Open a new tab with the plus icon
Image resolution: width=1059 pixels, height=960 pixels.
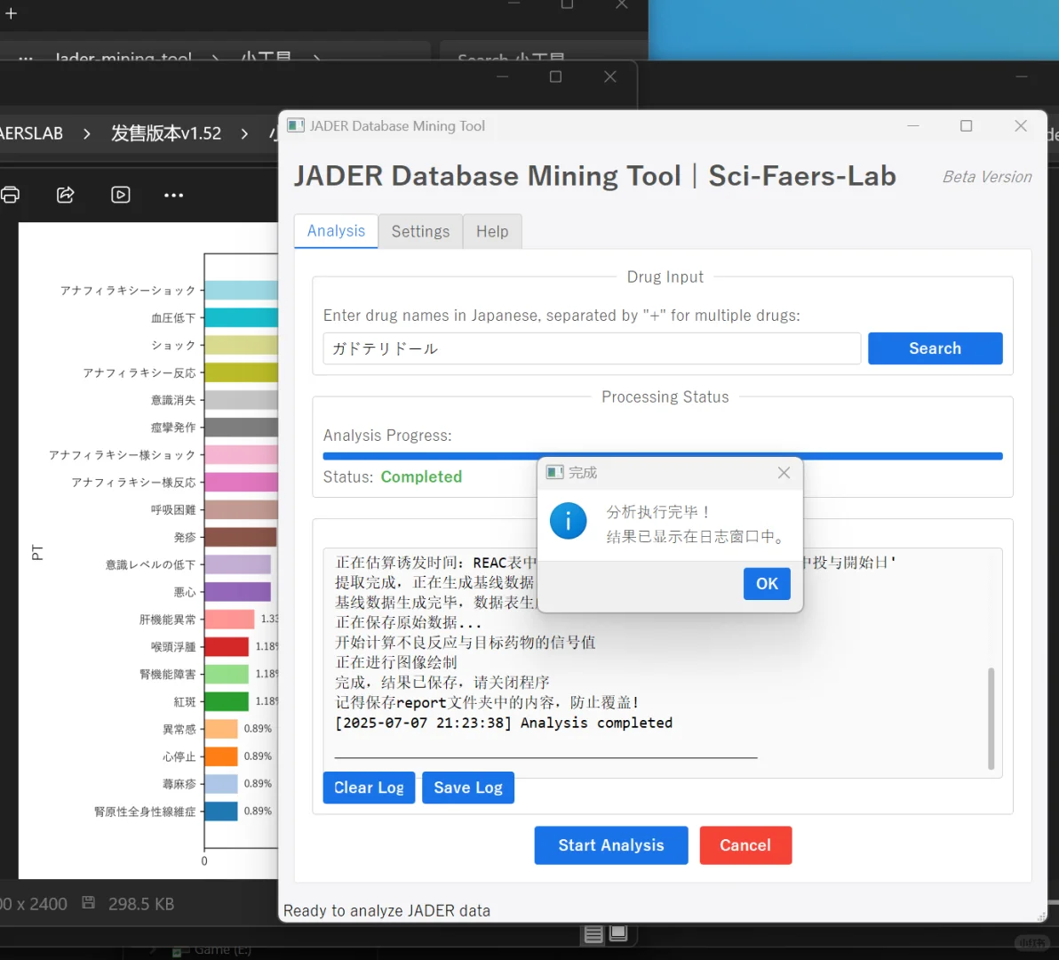[x=12, y=14]
